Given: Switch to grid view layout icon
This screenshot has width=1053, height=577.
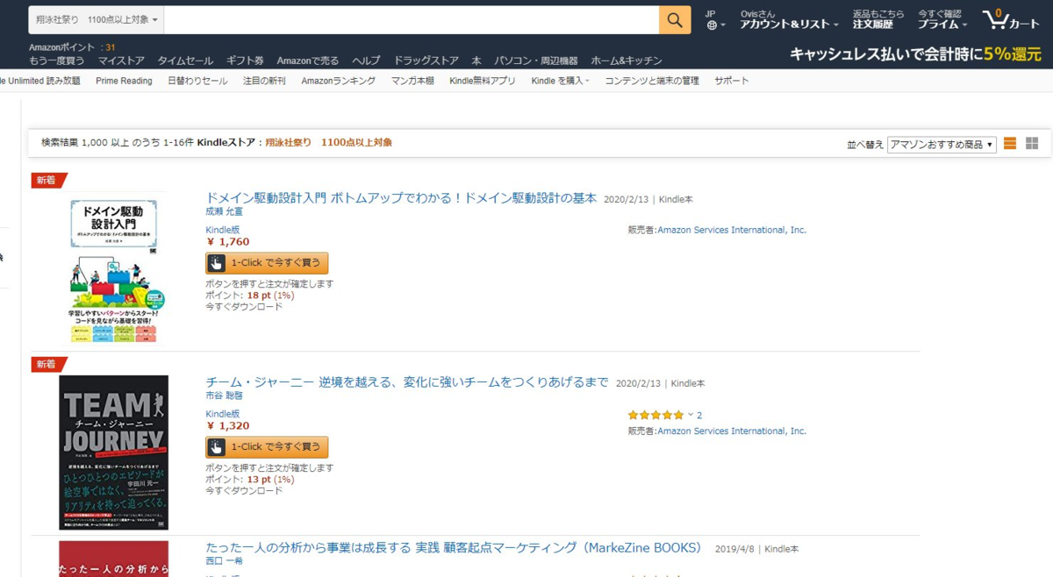Looking at the screenshot, I should pyautogui.click(x=1032, y=144).
